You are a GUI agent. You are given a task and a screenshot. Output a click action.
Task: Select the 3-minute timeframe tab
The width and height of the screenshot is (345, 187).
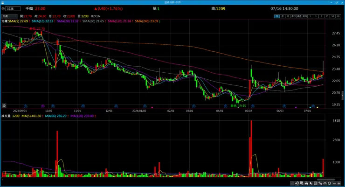coord(316,16)
